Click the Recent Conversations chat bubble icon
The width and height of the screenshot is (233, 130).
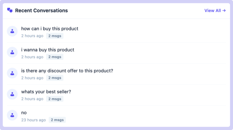click(x=10, y=11)
